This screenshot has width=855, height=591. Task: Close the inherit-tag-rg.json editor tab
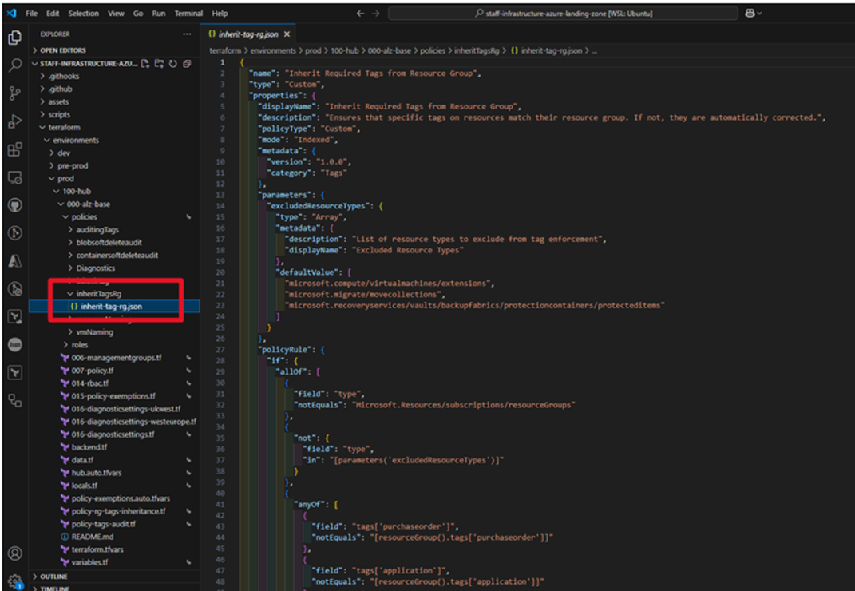[287, 34]
